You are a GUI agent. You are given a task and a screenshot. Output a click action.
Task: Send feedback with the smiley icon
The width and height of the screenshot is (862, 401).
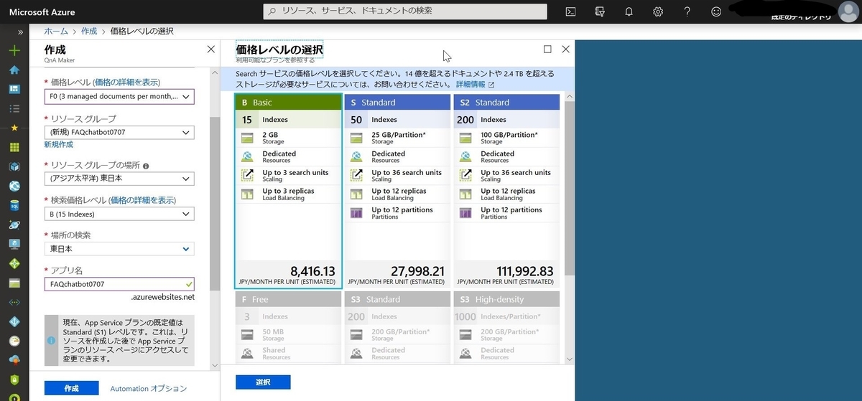click(715, 11)
